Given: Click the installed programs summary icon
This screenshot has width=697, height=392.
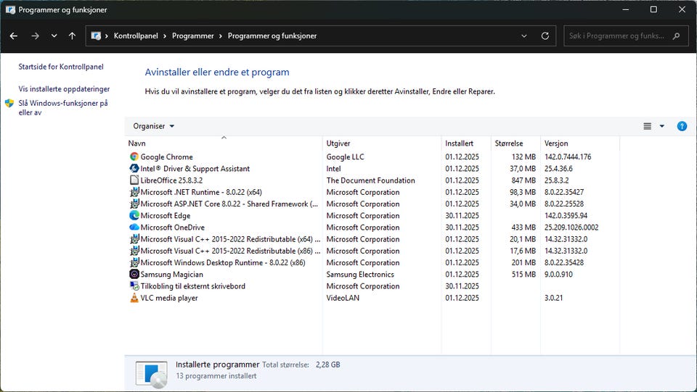Looking at the screenshot, I should click(x=152, y=375).
